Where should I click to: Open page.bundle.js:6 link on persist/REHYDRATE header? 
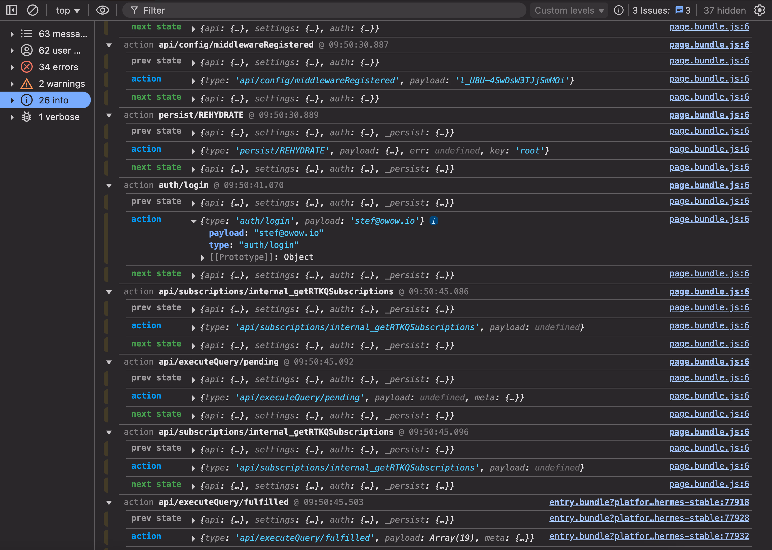(x=709, y=115)
